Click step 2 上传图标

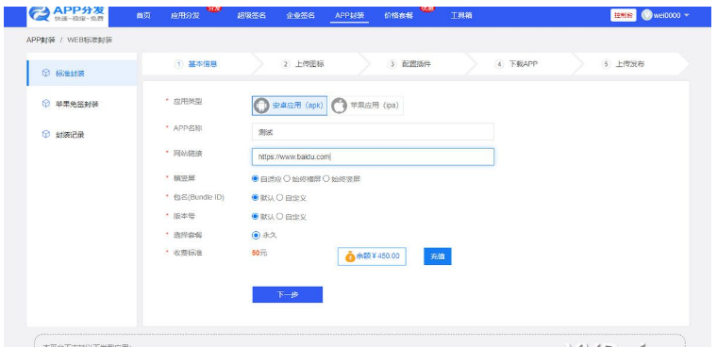coord(303,64)
